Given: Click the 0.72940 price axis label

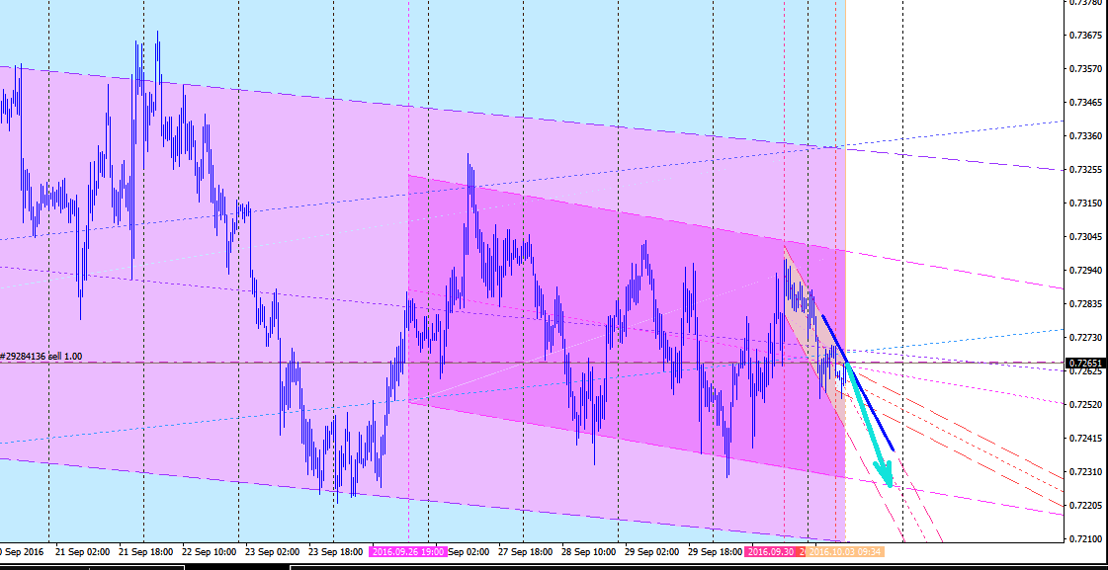Looking at the screenshot, I should coord(1084,270).
